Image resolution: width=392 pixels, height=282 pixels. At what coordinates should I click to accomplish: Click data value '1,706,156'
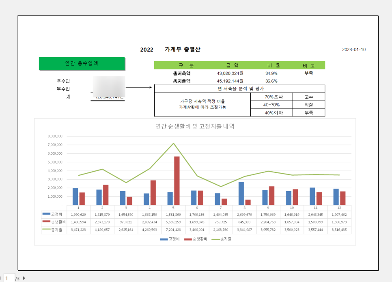pos(197,215)
